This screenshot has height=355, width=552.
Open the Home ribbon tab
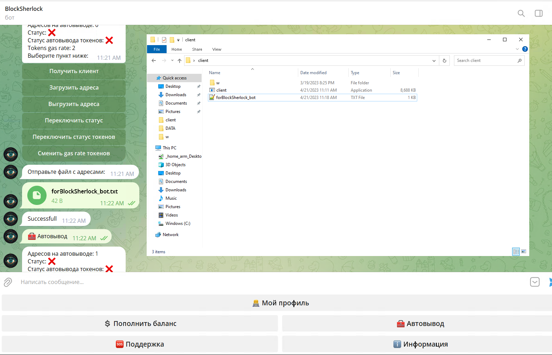coord(177,49)
